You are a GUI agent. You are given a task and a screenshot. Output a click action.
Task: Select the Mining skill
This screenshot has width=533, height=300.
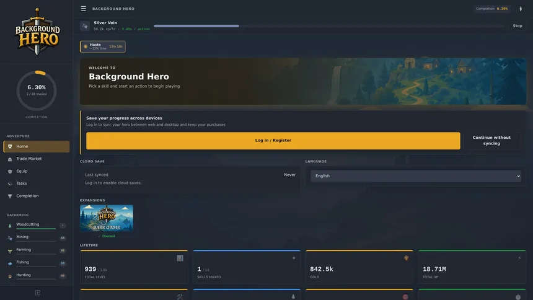[37, 238]
